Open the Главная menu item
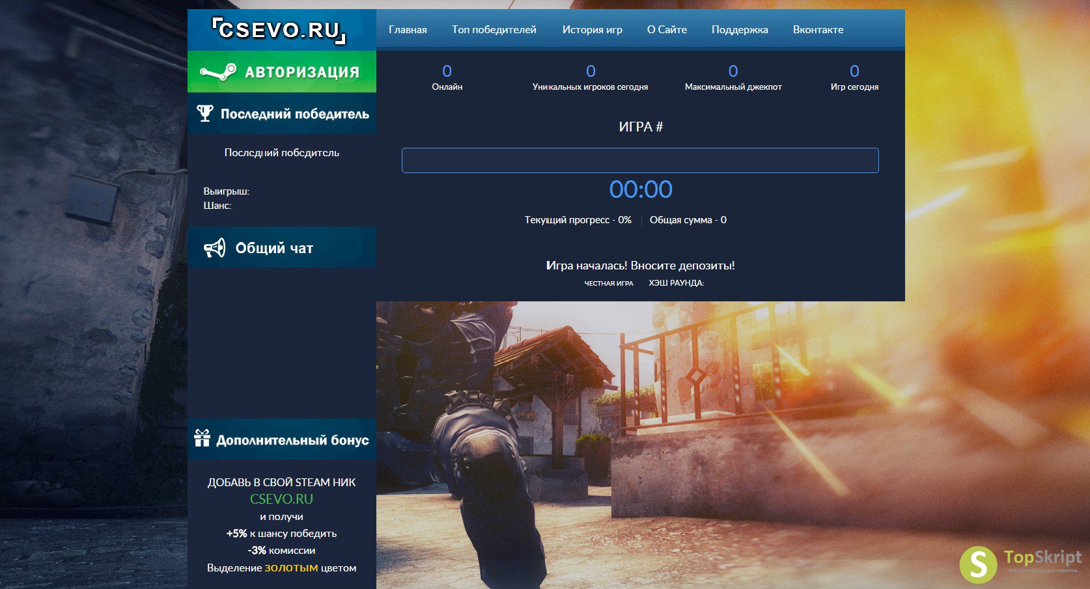The height and width of the screenshot is (589, 1090). pyautogui.click(x=408, y=30)
